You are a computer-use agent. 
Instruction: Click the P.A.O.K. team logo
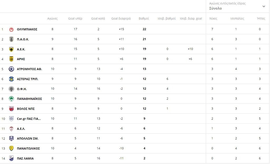tap(11, 39)
